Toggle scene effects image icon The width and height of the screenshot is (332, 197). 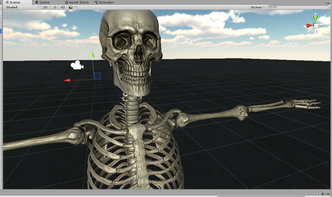tap(70, 7)
